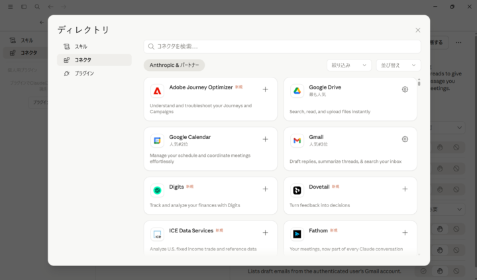This screenshot has width=477, height=280.
Task: Select スキル in directory sidebar
Action: (x=94, y=46)
